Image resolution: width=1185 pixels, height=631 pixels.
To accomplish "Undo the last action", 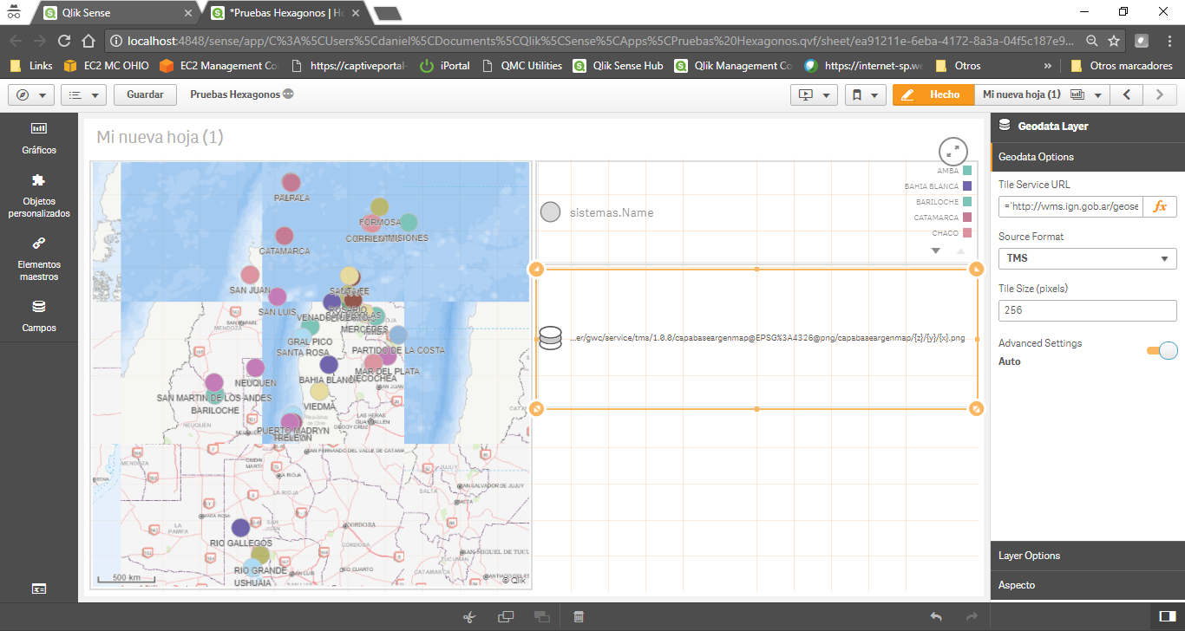I will [x=936, y=617].
